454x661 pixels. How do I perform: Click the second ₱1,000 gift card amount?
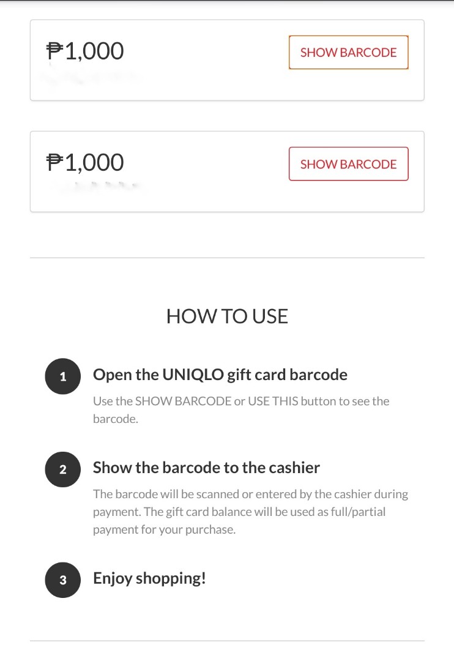point(86,162)
